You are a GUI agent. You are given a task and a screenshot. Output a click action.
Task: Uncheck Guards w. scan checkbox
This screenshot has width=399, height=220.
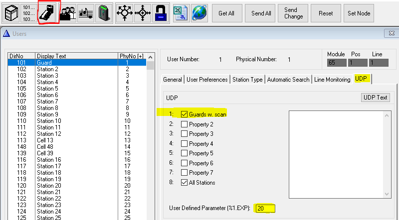pyautogui.click(x=184, y=114)
